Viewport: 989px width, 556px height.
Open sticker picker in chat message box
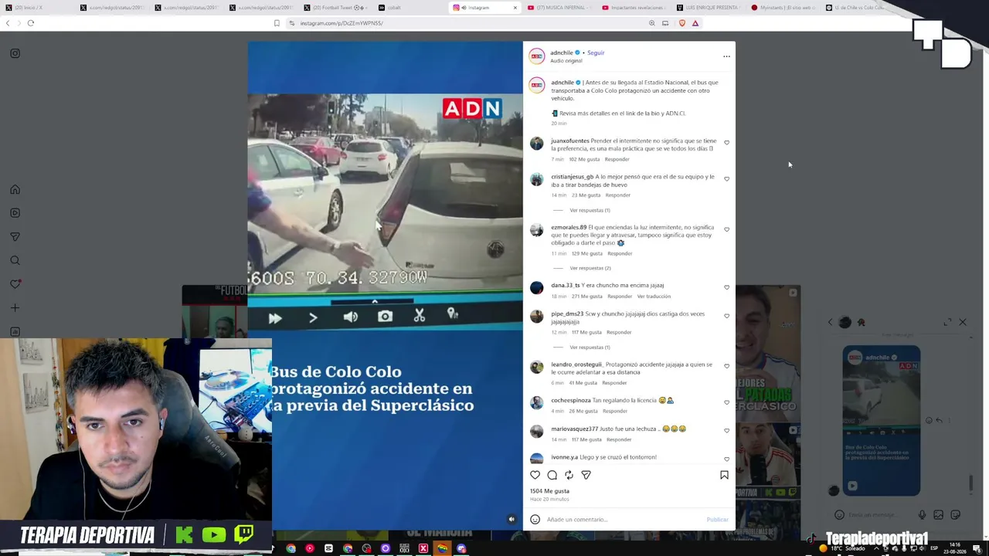(956, 515)
